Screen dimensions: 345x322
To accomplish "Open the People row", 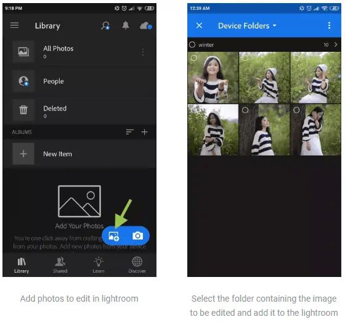I will (79, 81).
